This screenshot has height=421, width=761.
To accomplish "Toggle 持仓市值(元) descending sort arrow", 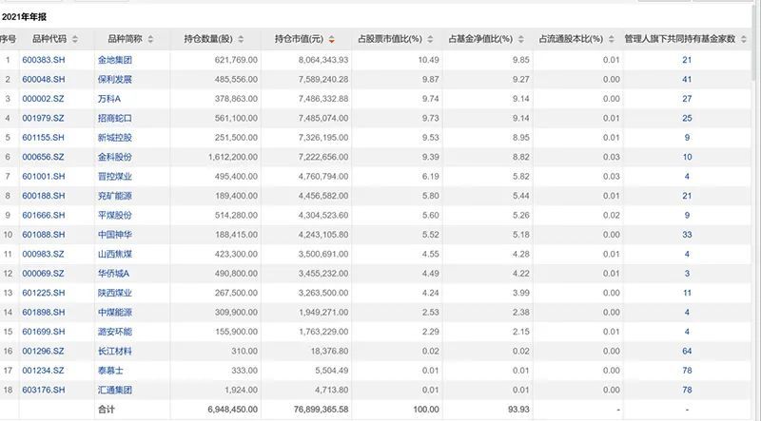I will tap(331, 39).
